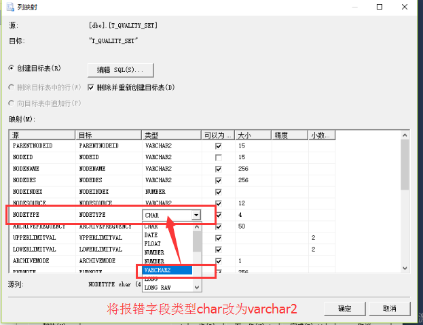Click the mapping grid scroll down arrow
The width and height of the screenshot is (423, 325).
(405, 268)
